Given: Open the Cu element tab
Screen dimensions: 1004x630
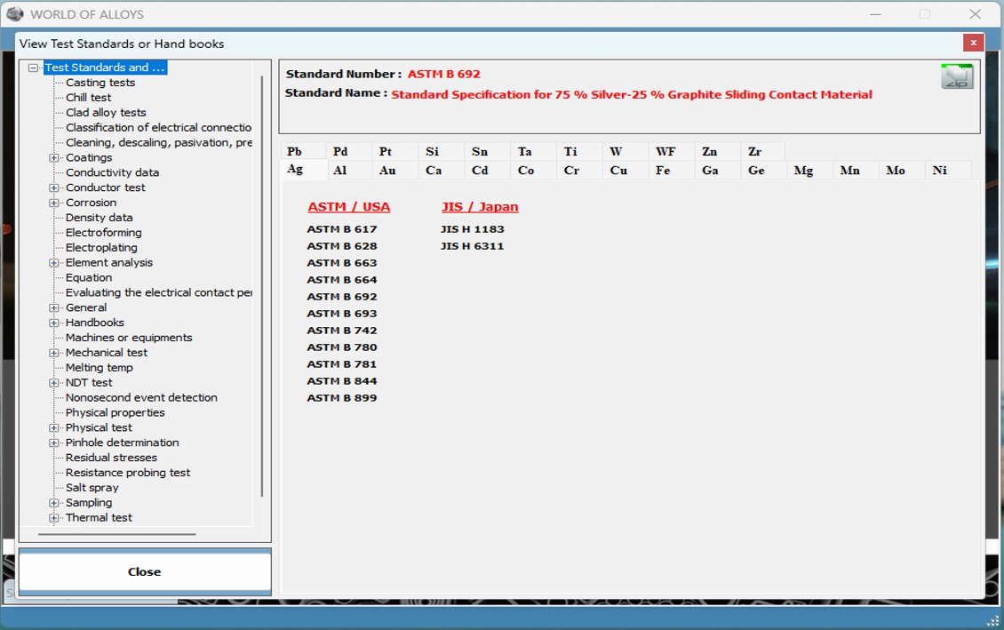Looking at the screenshot, I should tap(625, 171).
